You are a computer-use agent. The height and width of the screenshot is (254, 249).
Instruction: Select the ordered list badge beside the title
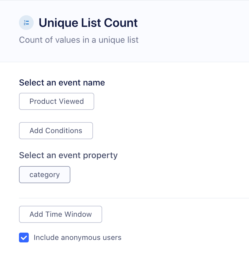pyautogui.click(x=26, y=23)
